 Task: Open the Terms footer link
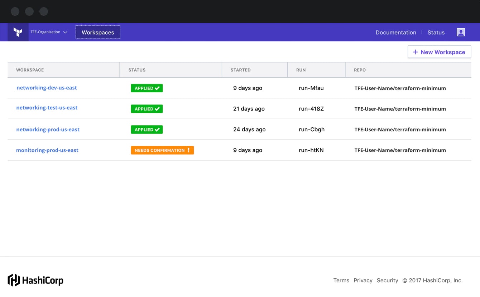pos(341,281)
